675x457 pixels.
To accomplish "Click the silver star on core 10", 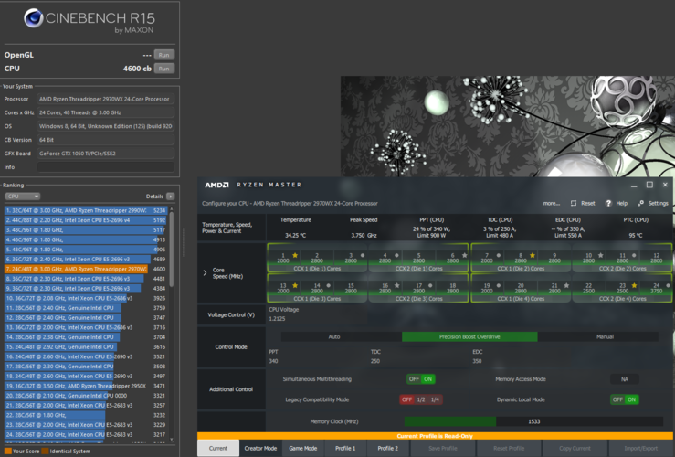I will click(600, 255).
